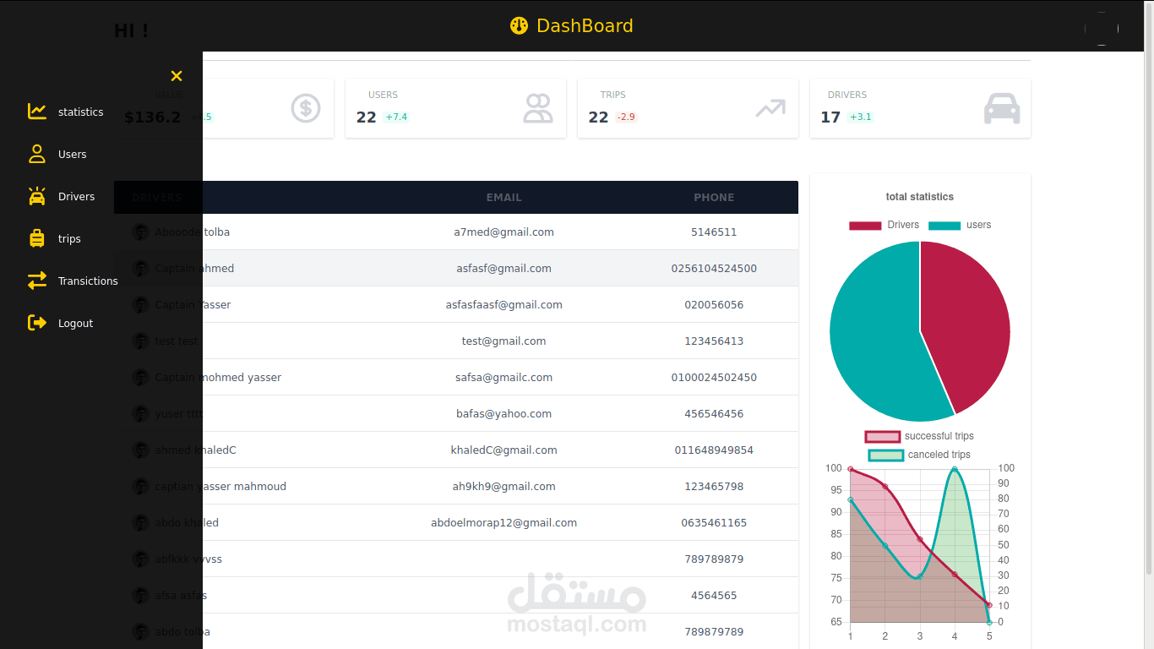Click the Users person icon in sidebar
This screenshot has height=649, width=1154.
point(37,154)
